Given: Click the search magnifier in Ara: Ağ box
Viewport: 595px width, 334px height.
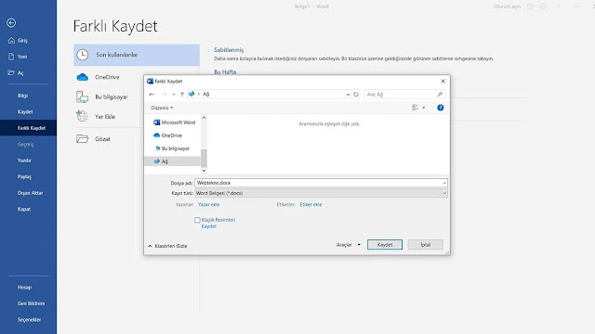Looking at the screenshot, I should pyautogui.click(x=440, y=95).
